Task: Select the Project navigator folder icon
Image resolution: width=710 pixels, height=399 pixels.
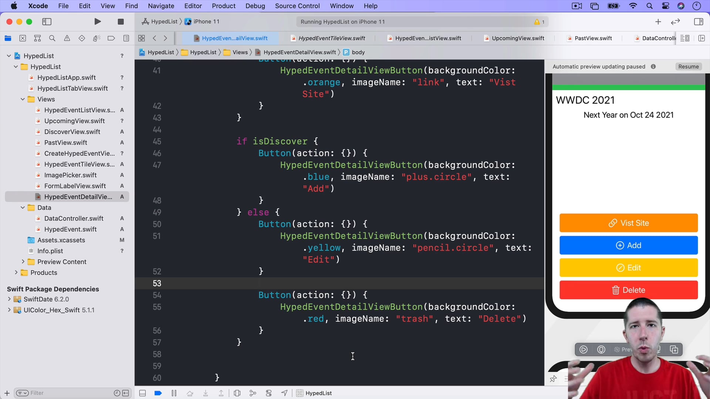Action: (x=8, y=38)
